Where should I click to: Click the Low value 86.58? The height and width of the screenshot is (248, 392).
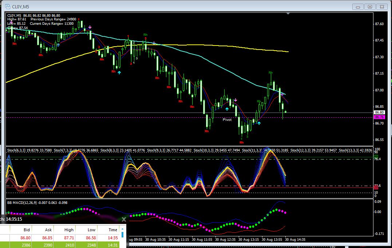coord(91,238)
